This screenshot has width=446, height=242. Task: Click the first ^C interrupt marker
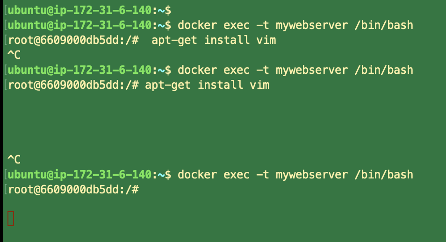click(x=14, y=55)
